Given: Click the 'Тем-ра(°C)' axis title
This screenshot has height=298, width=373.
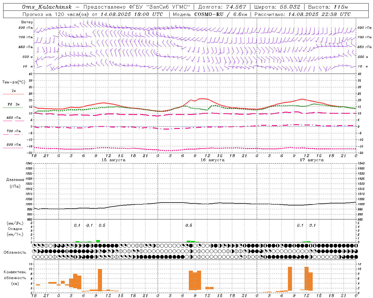Looking at the screenshot, I should 14,82.
